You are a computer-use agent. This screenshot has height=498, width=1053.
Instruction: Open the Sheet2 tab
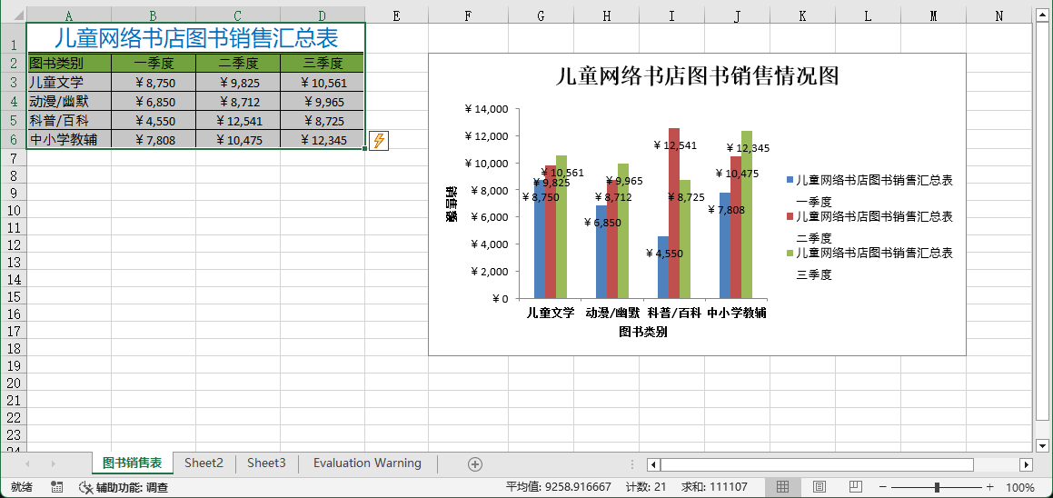[204, 463]
